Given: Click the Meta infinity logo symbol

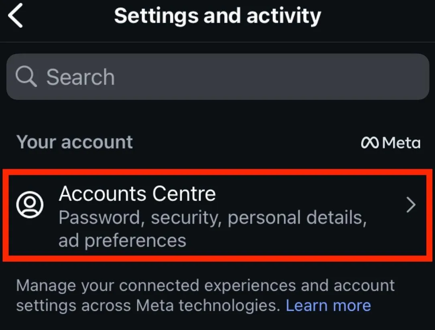Looking at the screenshot, I should point(370,143).
